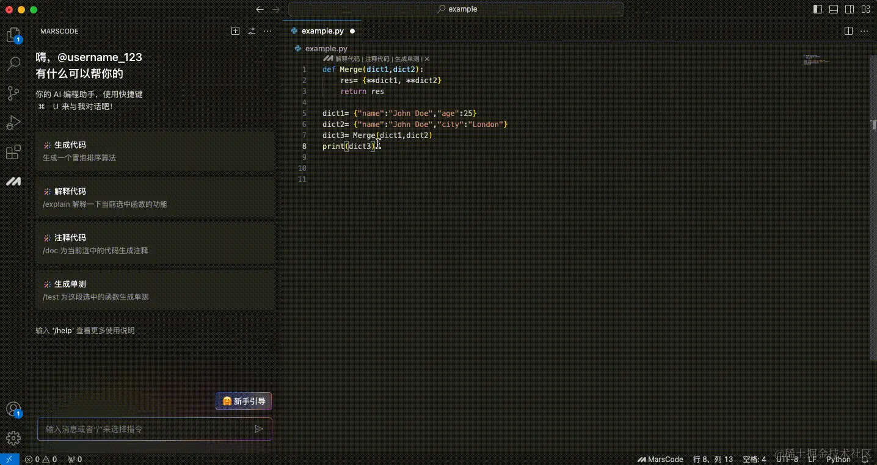Select language mode Python
Viewport: 877px width, 465px height.
tap(839, 459)
